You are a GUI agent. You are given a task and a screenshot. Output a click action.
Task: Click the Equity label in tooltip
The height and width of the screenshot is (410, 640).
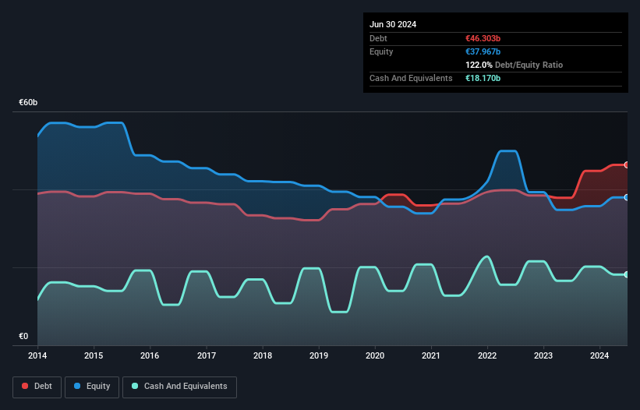[381, 51]
